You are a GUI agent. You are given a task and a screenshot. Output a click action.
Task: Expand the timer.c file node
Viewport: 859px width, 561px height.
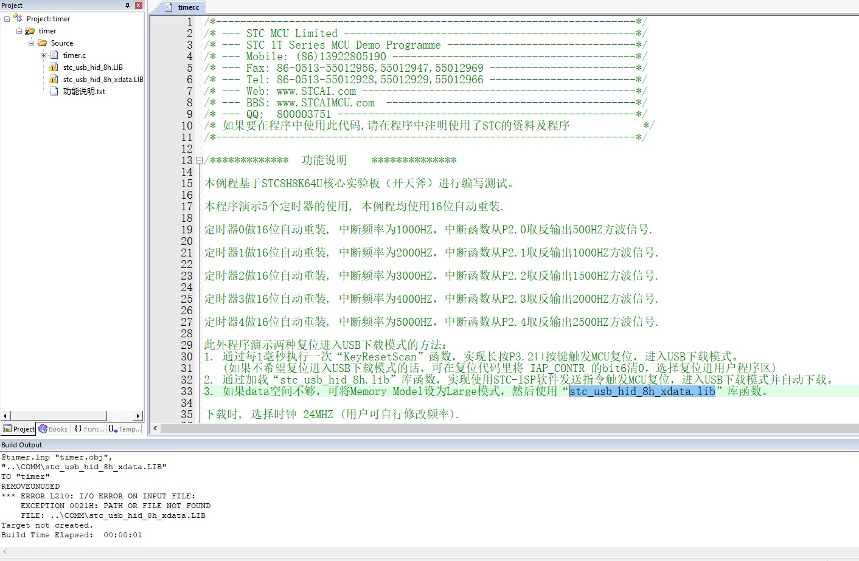[x=43, y=55]
